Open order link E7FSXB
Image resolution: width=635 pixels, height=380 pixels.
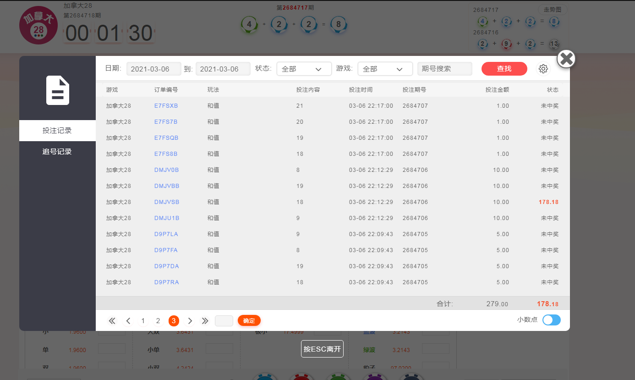pos(166,106)
